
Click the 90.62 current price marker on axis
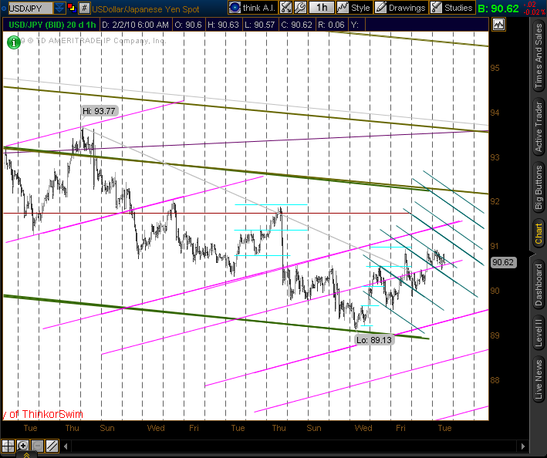tap(503, 262)
